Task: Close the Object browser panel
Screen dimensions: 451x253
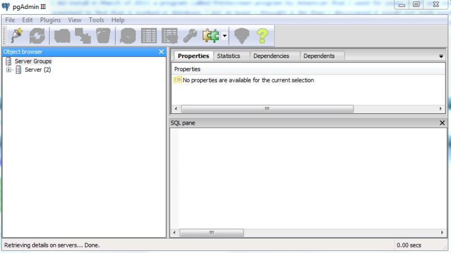Action: click(x=161, y=52)
